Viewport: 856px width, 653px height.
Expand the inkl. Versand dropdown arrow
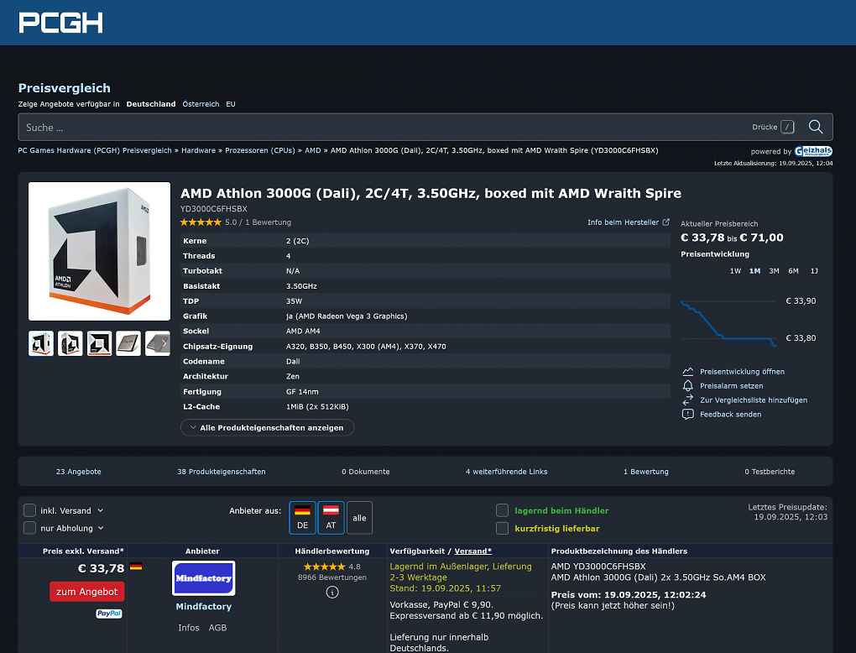click(101, 510)
